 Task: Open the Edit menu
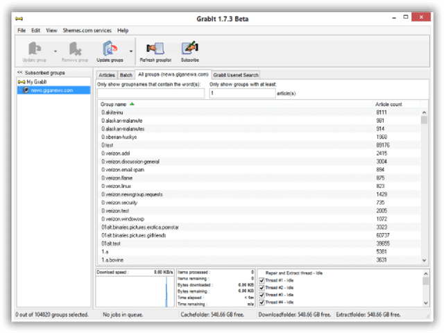tap(35, 31)
